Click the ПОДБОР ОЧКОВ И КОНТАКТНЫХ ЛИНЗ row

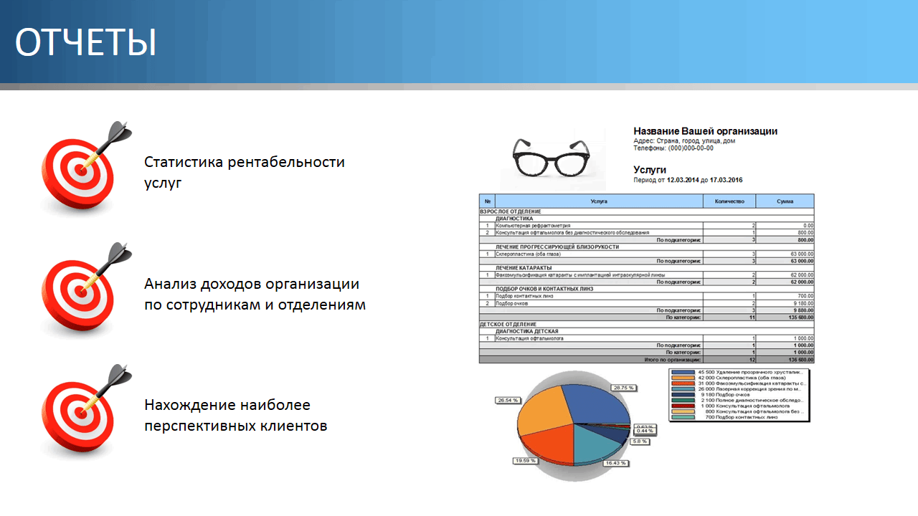(x=647, y=289)
